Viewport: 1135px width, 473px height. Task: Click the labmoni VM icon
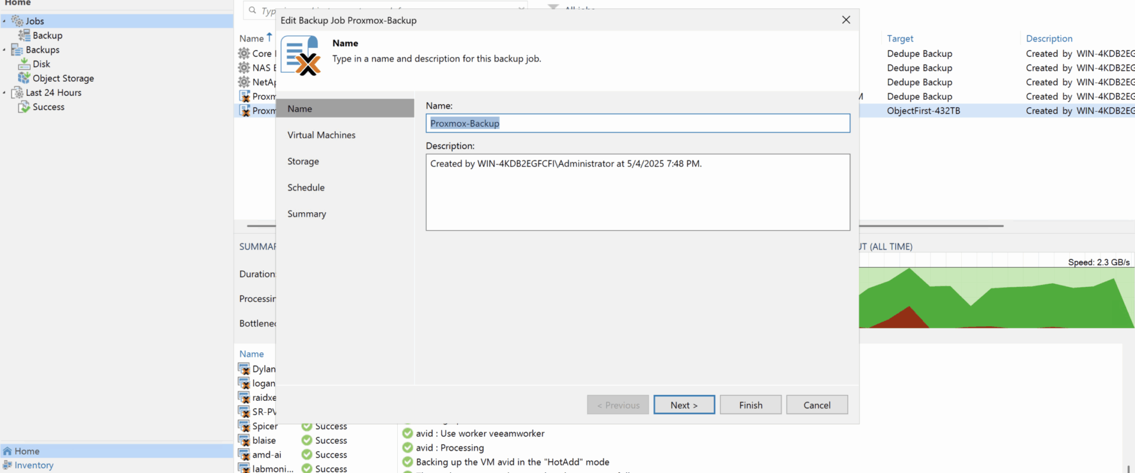click(244, 468)
